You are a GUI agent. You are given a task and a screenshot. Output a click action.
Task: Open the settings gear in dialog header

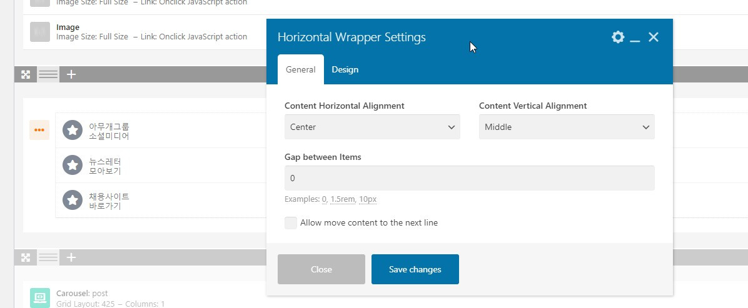618,37
